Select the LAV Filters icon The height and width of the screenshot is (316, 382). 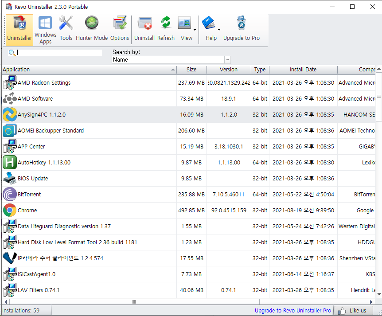tap(10, 290)
